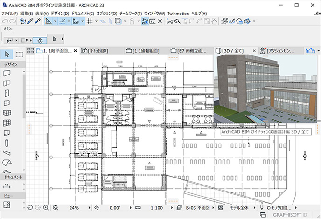Open the Snap Guides dropdown arrow
Image resolution: width=321 pixels, height=219 pixels.
pyautogui.click(x=69, y=21)
